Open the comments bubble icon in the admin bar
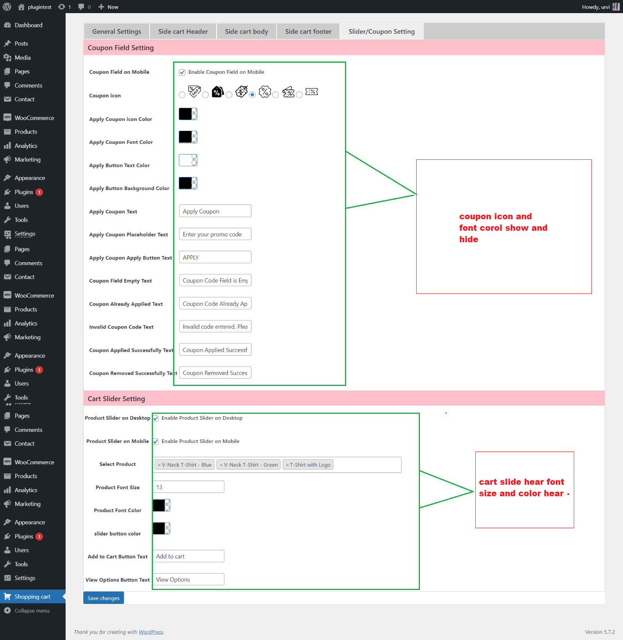 81,7
